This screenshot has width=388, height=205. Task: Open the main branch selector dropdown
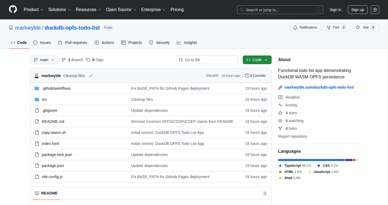point(44,60)
